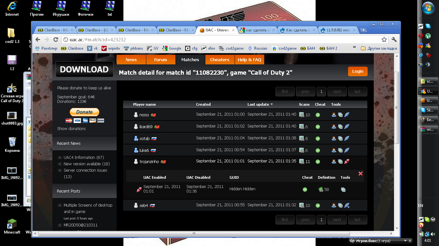The image size is (439, 246).
Task: Switch to the ClanBase - |G| browser tab
Action: click(96, 30)
